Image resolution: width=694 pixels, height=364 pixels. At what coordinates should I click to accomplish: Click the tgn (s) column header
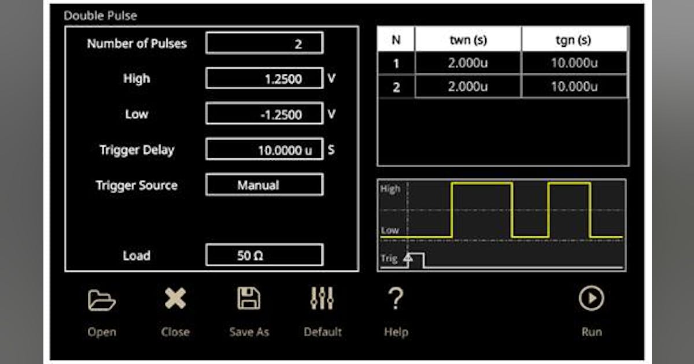coord(573,39)
